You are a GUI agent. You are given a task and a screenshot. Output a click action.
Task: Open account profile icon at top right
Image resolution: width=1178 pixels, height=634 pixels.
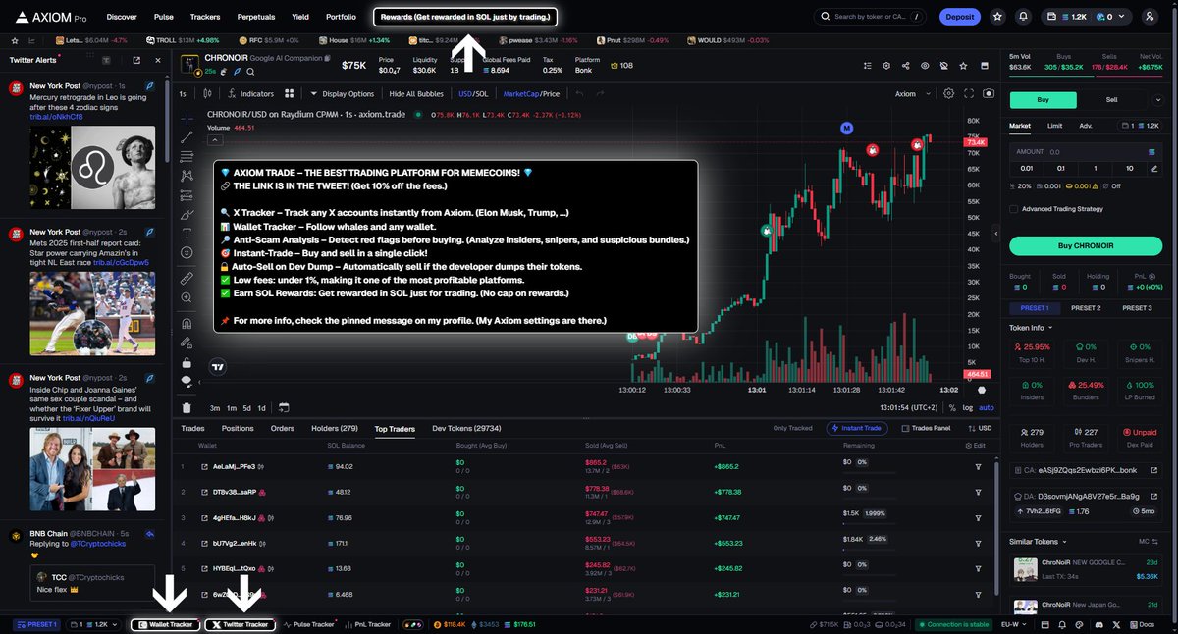point(1150,17)
